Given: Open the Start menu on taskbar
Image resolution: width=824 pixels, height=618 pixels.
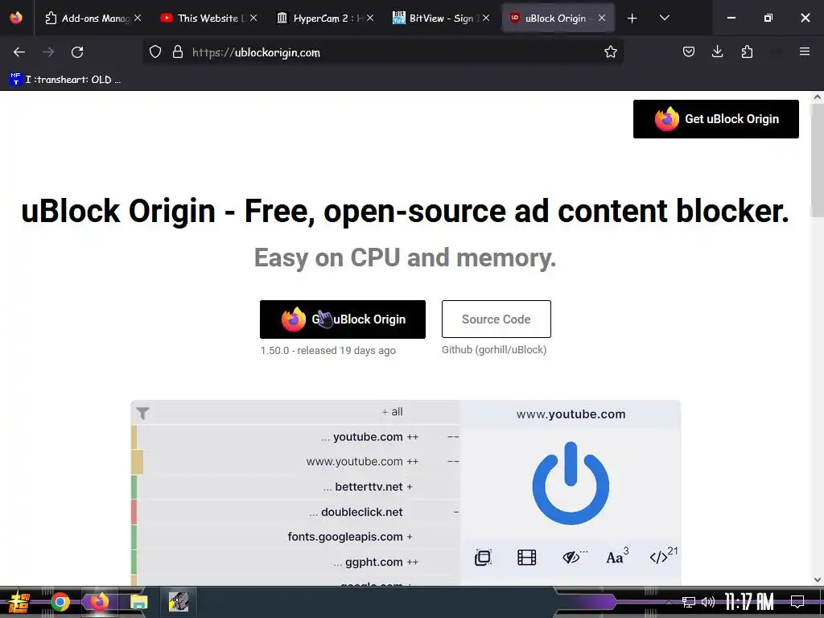Looking at the screenshot, I should pos(18,602).
